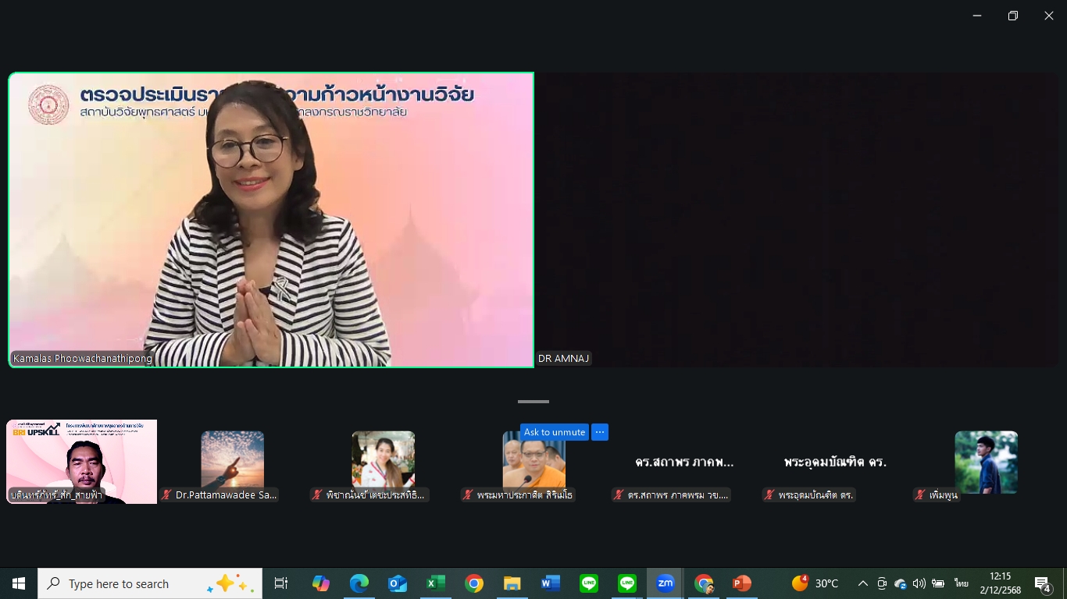Click the Ask to unmute button
This screenshot has height=599, width=1067.
(x=554, y=432)
